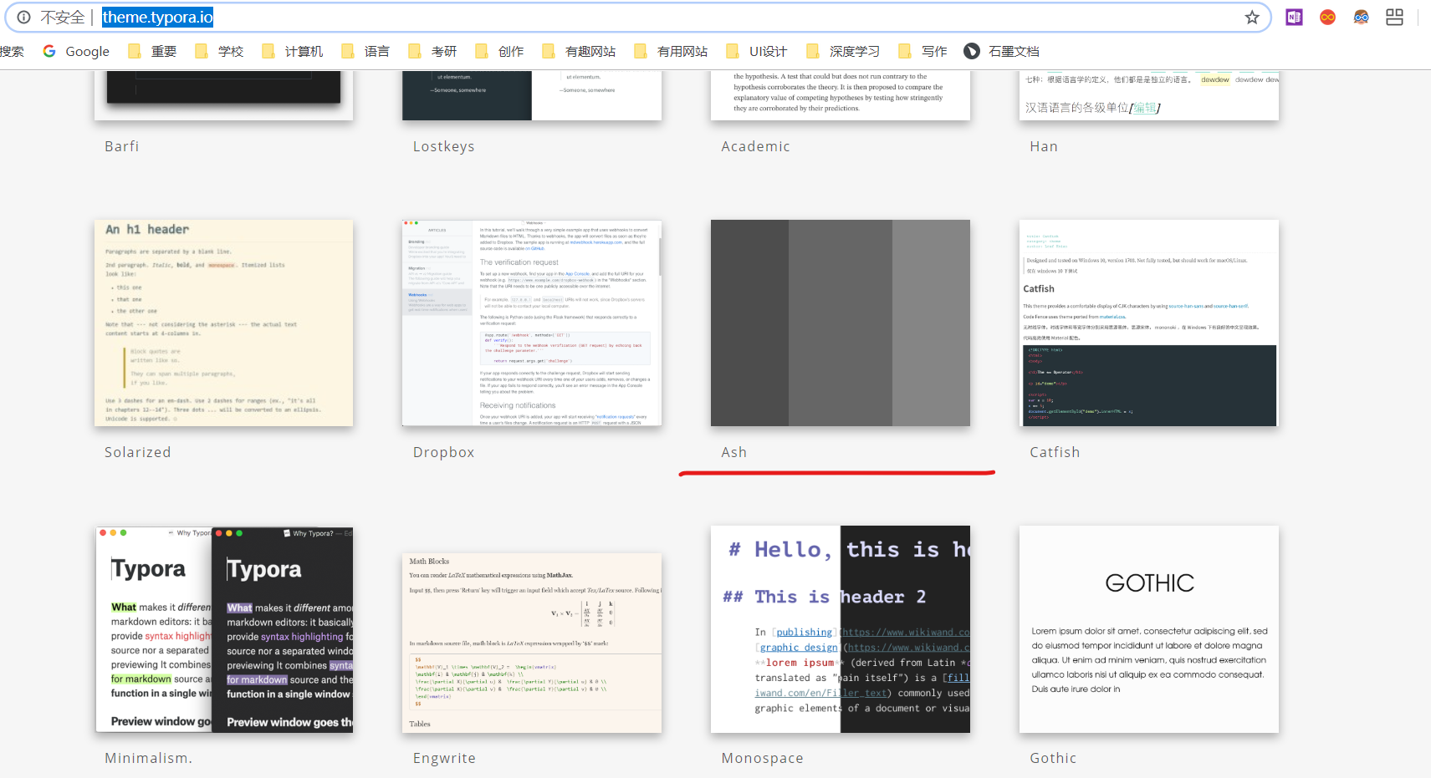Bookmark this page with the star
Screen dimensions: 1431x778
[1252, 17]
